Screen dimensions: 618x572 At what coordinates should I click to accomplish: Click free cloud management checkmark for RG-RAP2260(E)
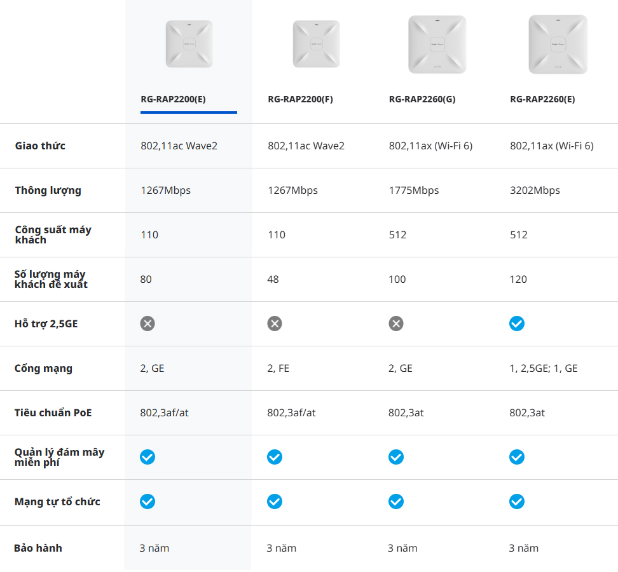click(x=517, y=457)
